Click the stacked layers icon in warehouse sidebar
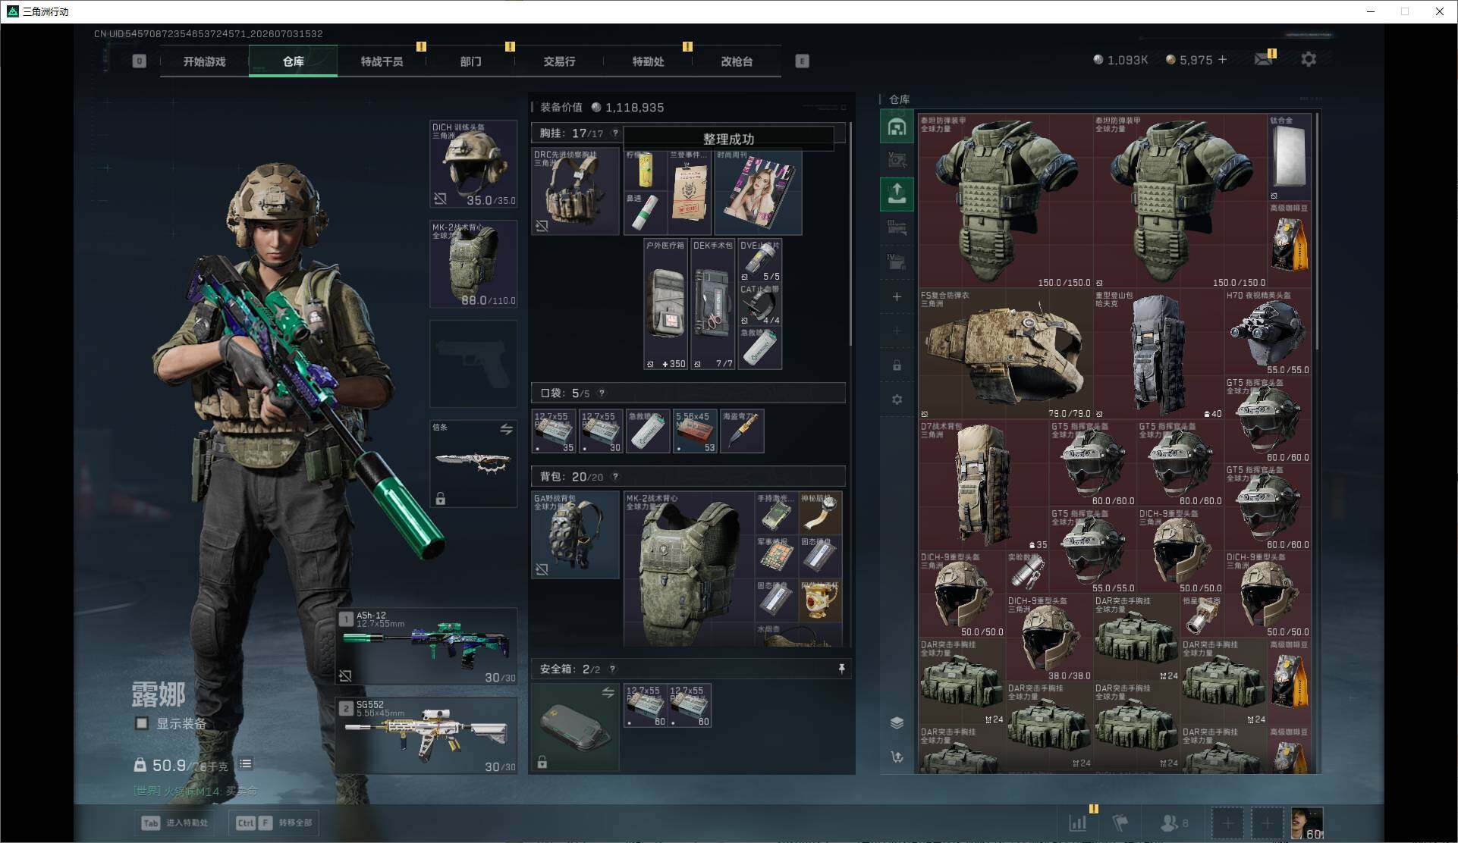Image resolution: width=1458 pixels, height=843 pixels. point(897,722)
